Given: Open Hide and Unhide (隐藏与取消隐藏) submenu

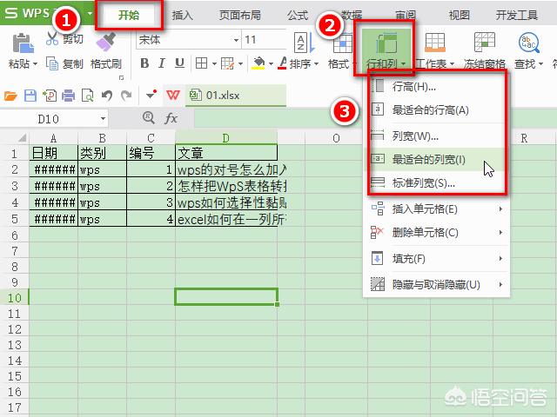Looking at the screenshot, I should (436, 284).
